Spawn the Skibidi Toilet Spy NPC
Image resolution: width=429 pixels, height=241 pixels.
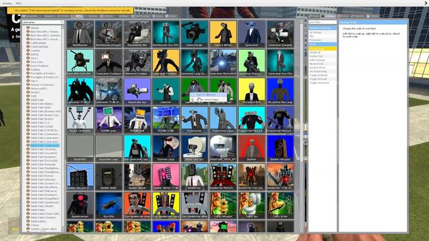(194, 148)
